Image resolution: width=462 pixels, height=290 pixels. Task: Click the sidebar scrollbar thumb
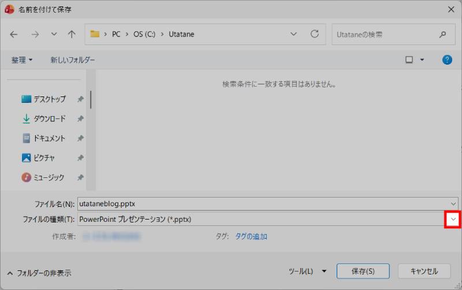click(91, 99)
